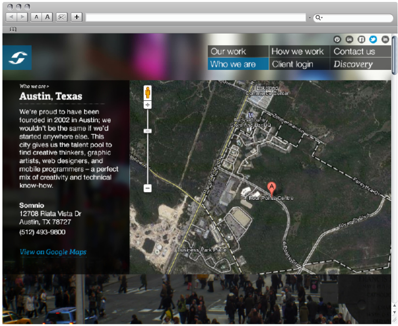Click the Business Park Place map label

202,250
